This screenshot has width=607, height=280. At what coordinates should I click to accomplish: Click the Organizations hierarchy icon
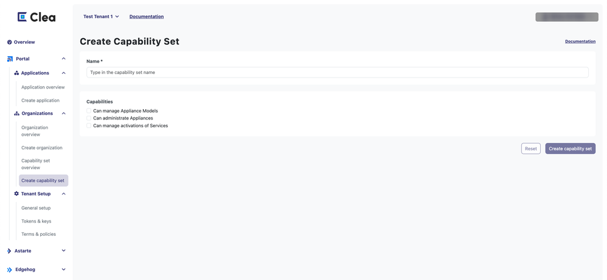pyautogui.click(x=16, y=113)
